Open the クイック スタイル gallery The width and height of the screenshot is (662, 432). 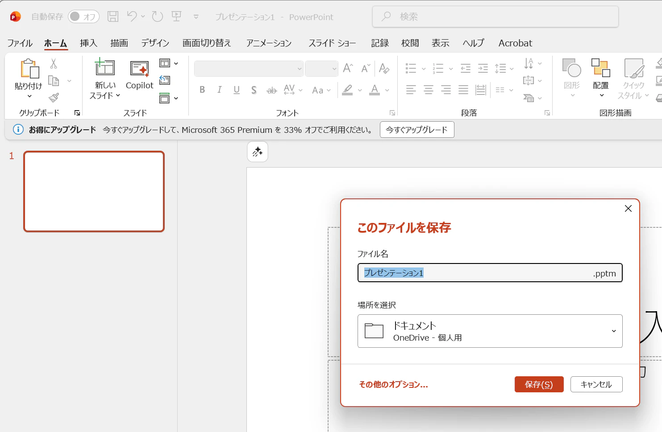point(633,78)
